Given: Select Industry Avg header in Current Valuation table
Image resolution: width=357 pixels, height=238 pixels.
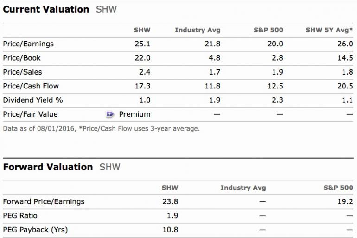Looking at the screenshot, I should click(x=198, y=30).
